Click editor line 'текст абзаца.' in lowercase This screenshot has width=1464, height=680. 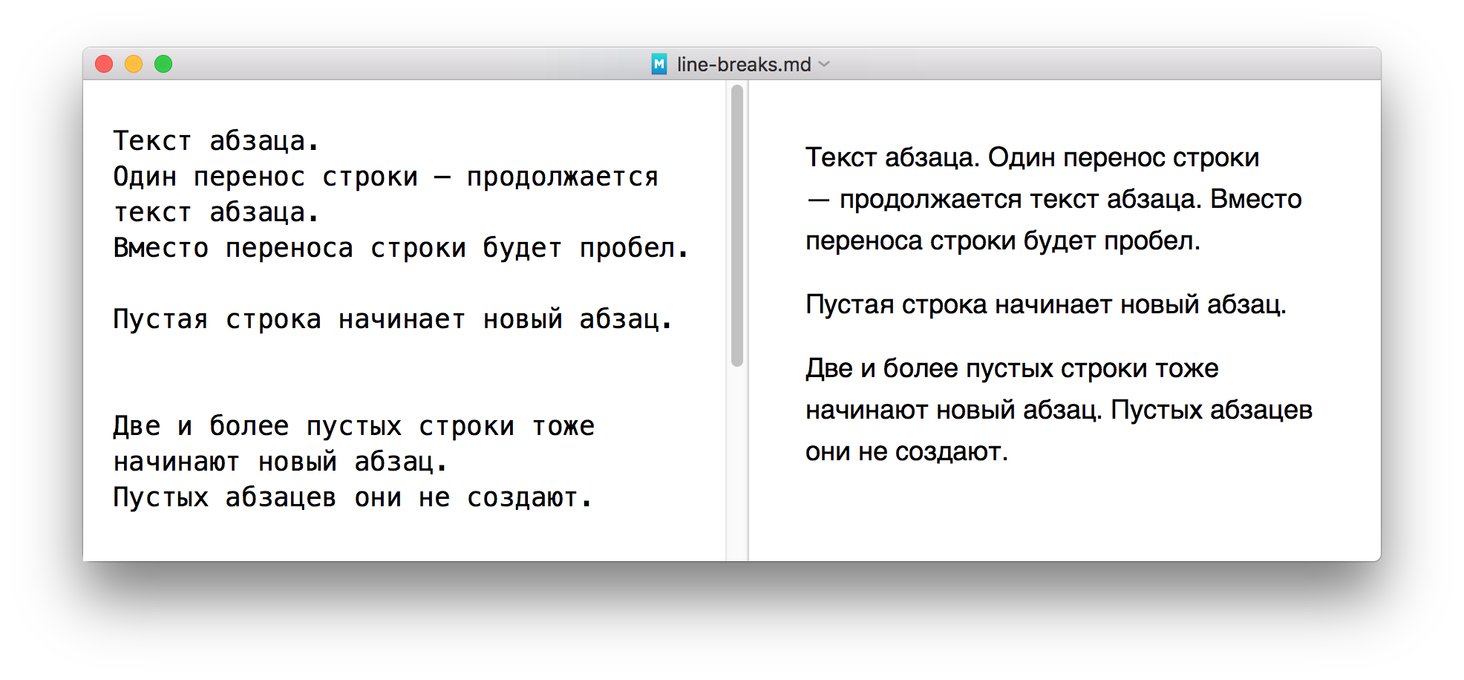pos(216,212)
